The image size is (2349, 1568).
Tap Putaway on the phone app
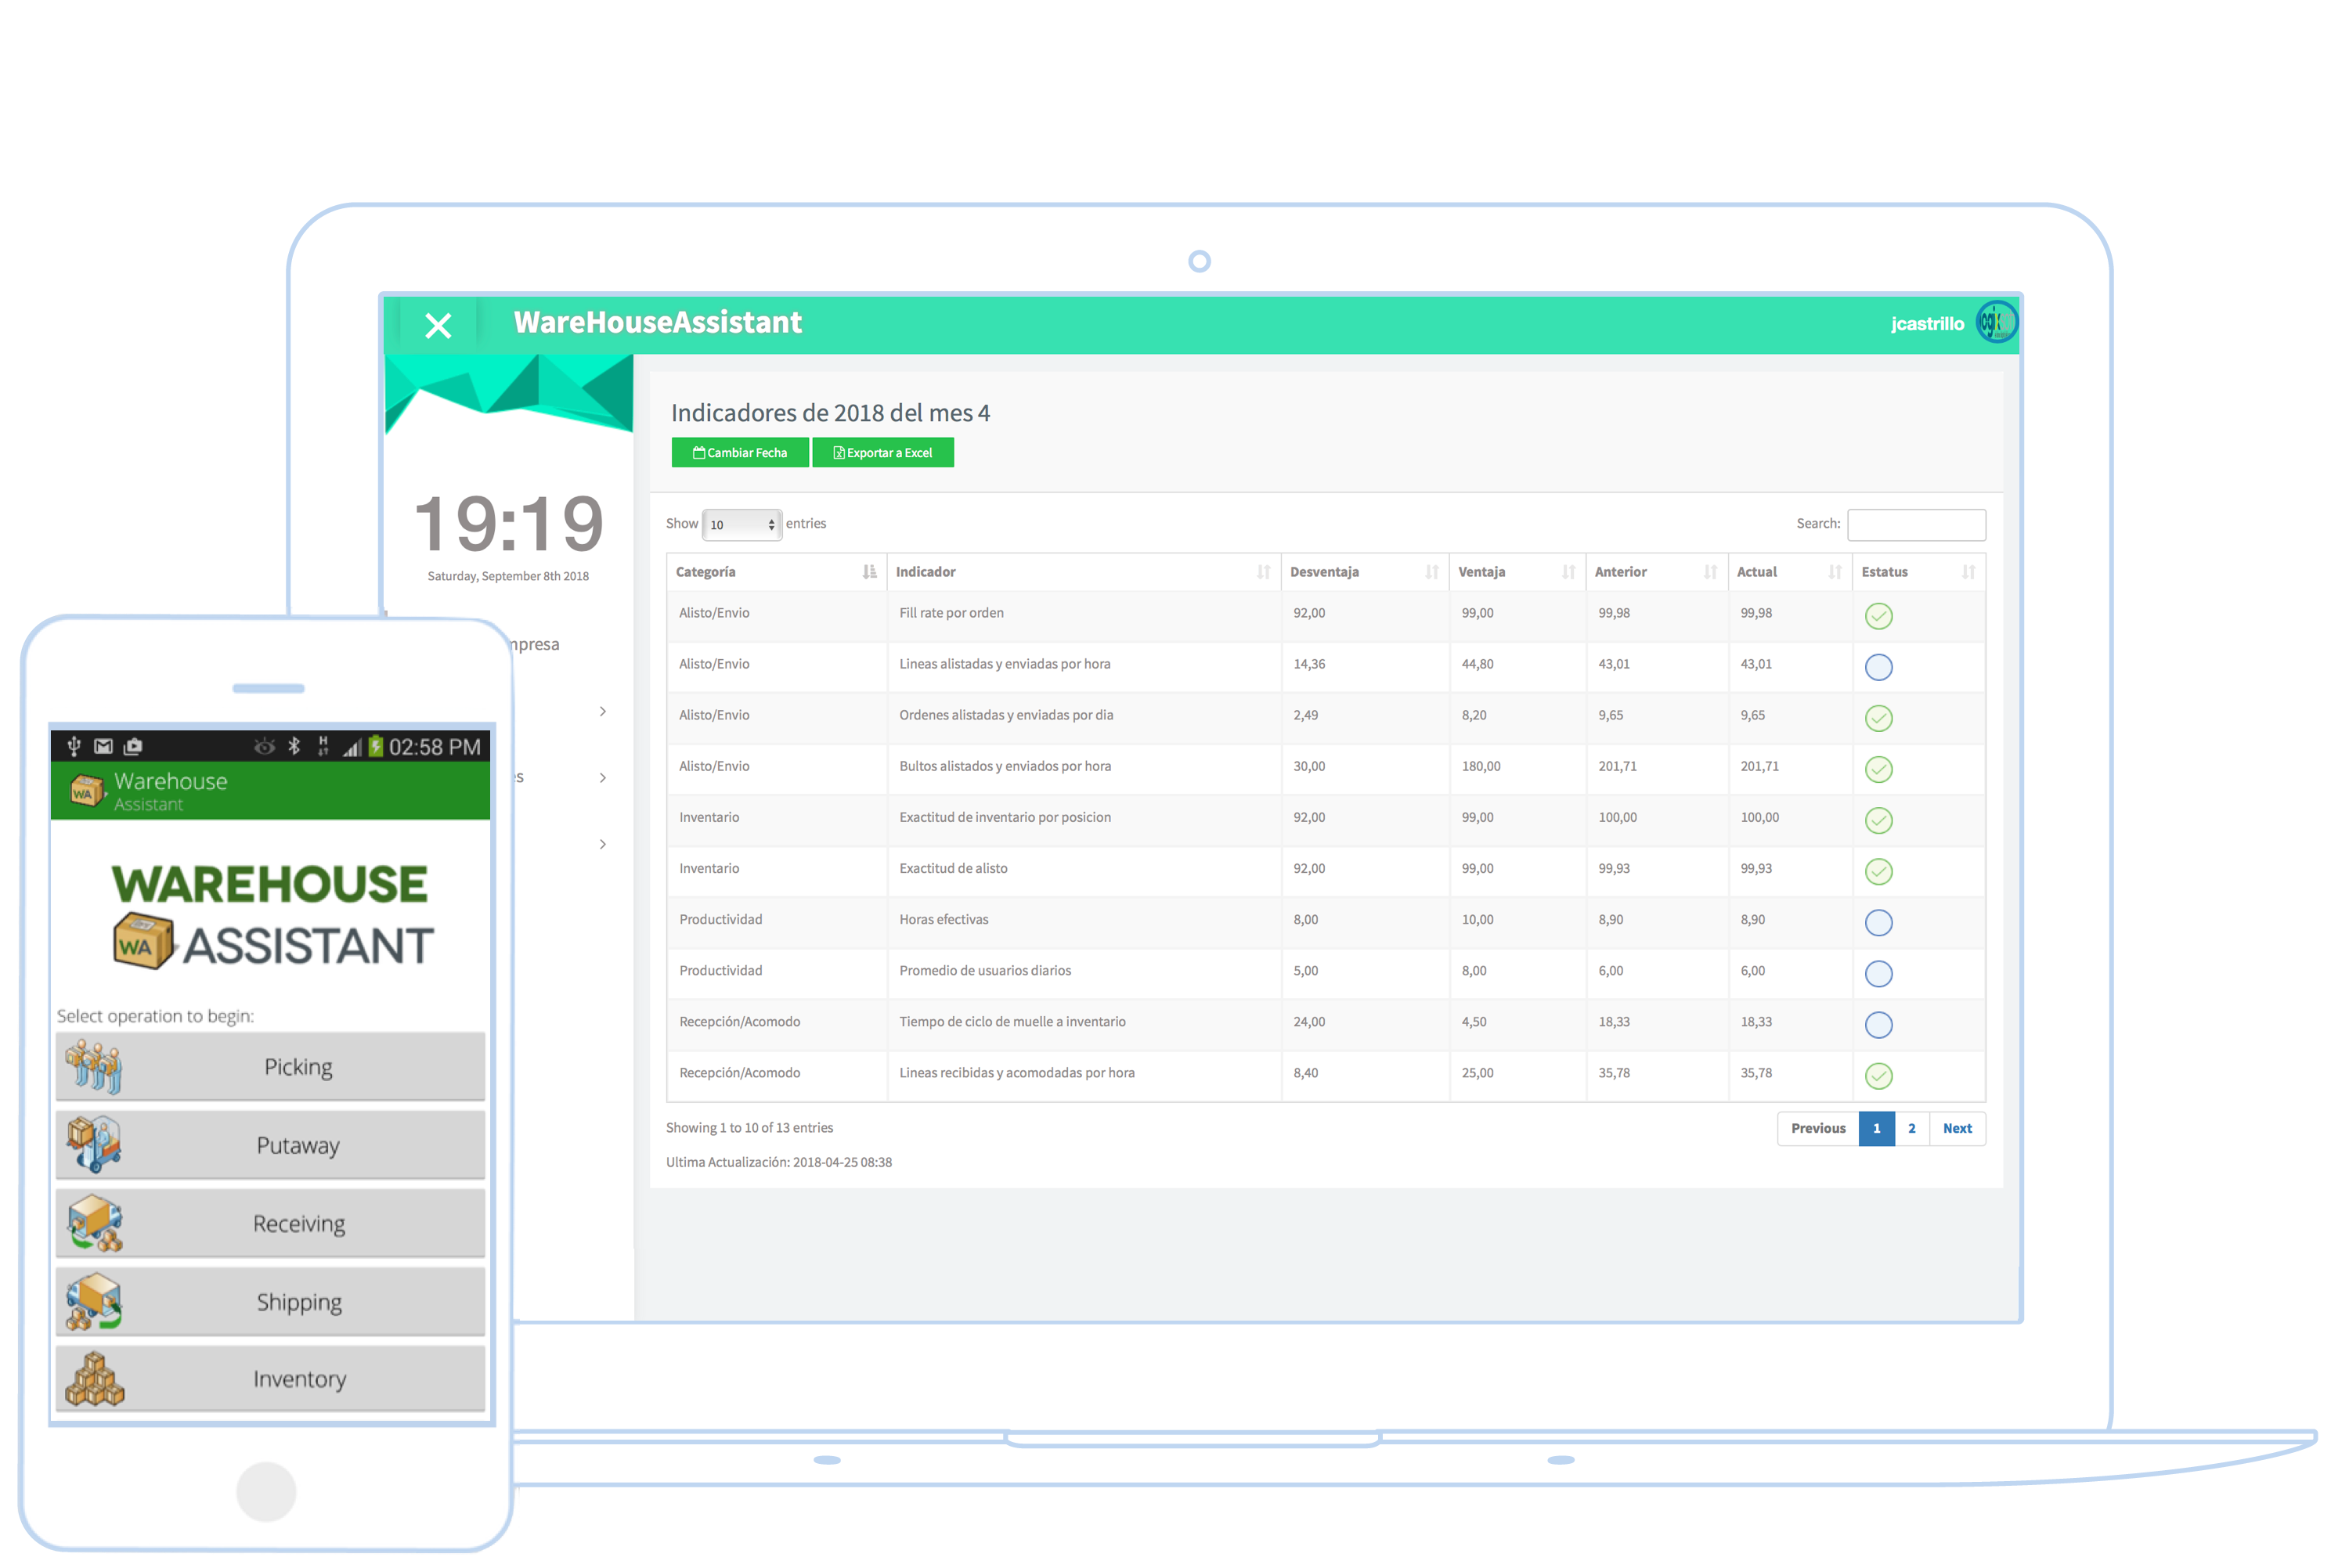[x=270, y=1144]
